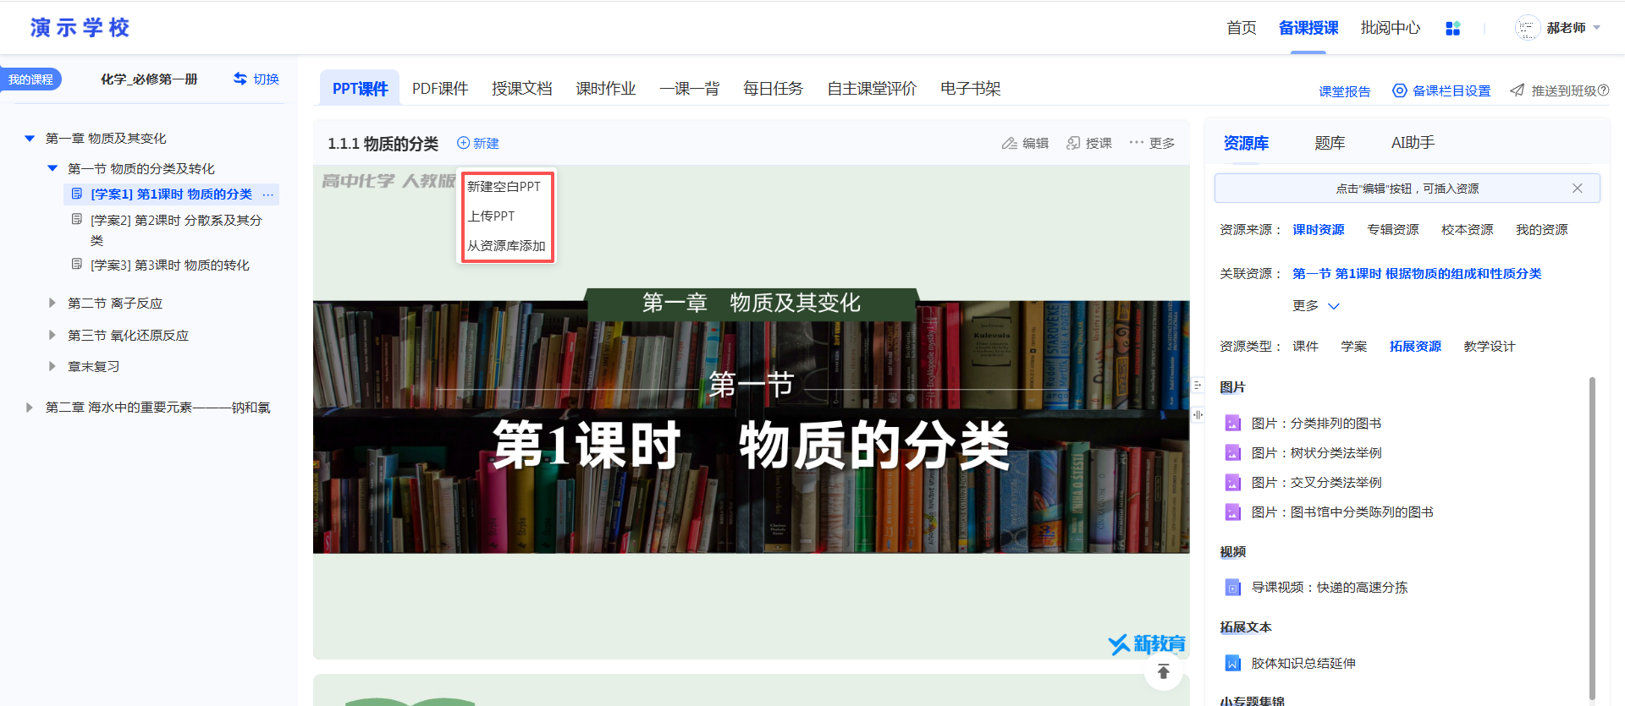Switch to the PDF课件 tab

click(x=440, y=89)
